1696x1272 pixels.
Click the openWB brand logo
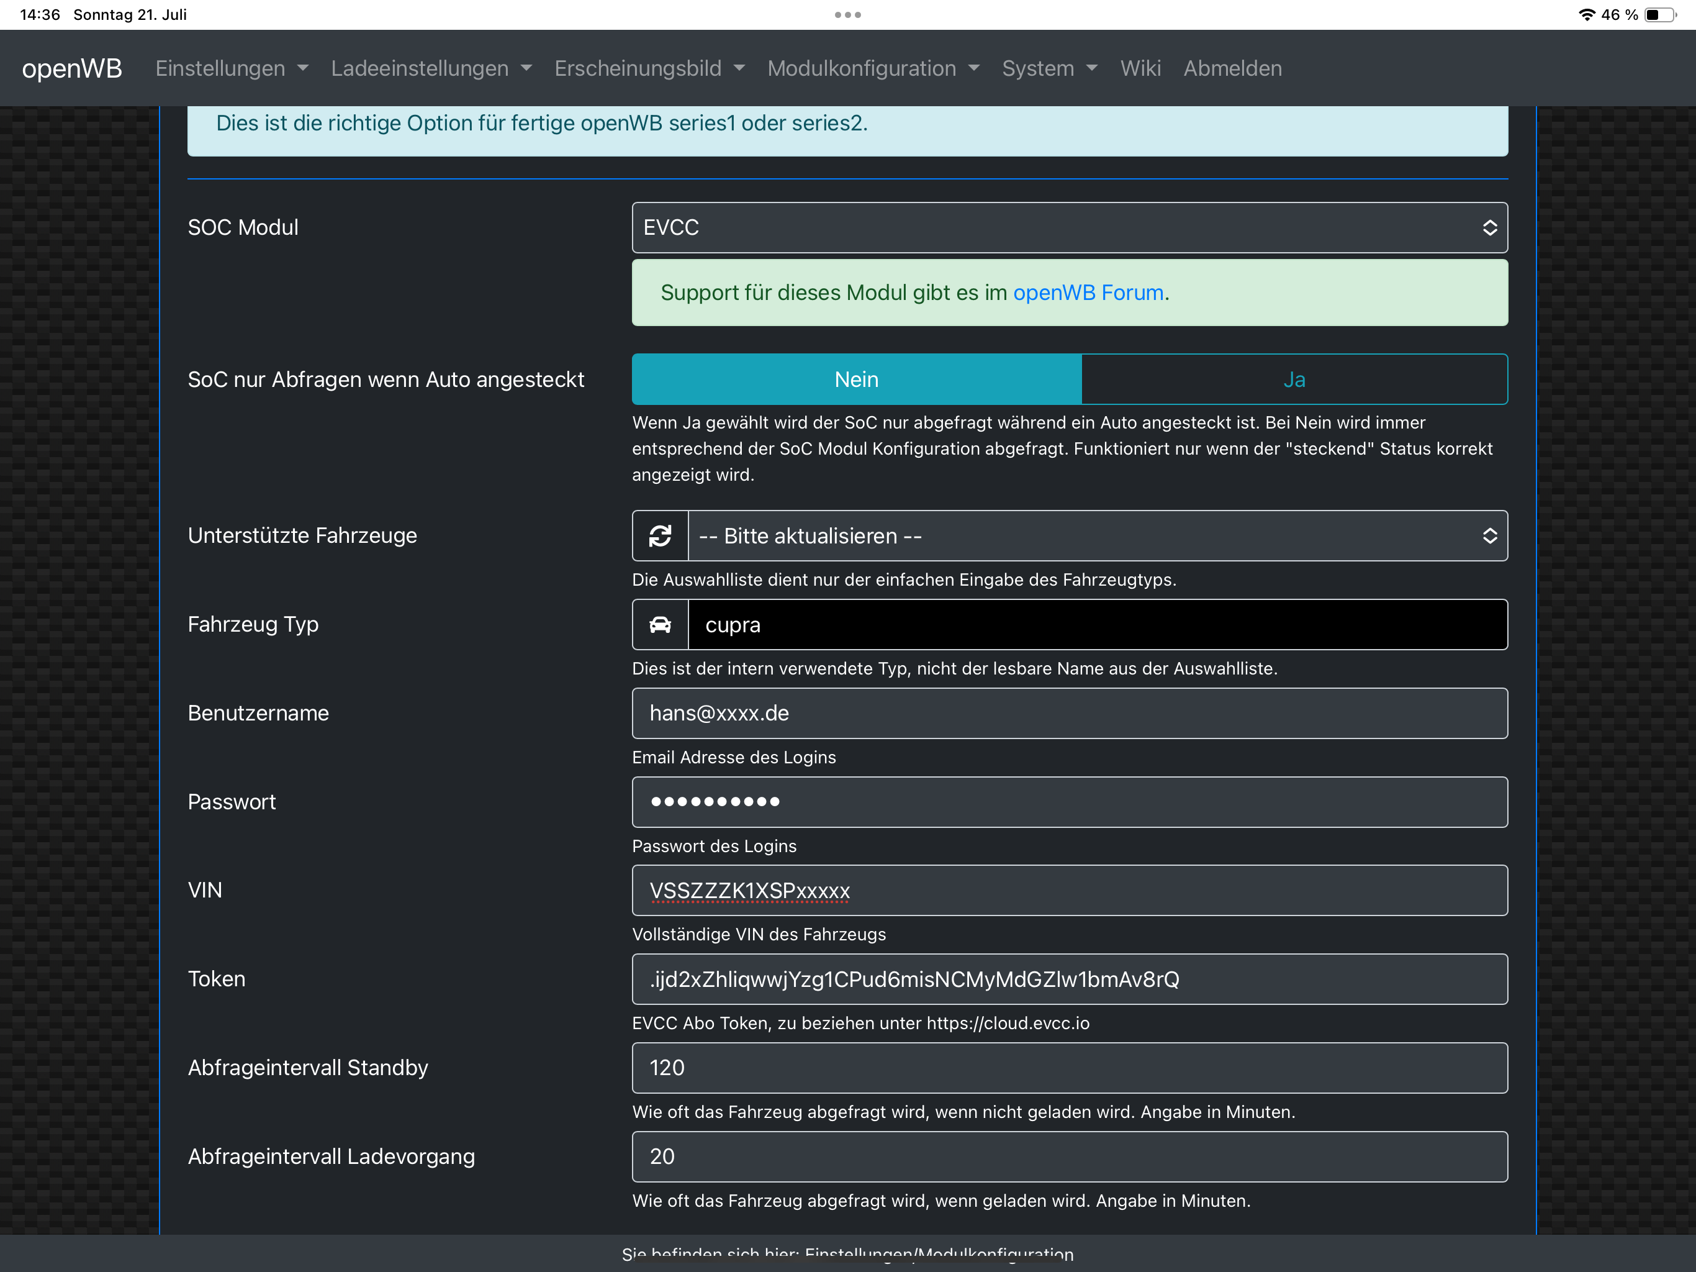coord(72,68)
